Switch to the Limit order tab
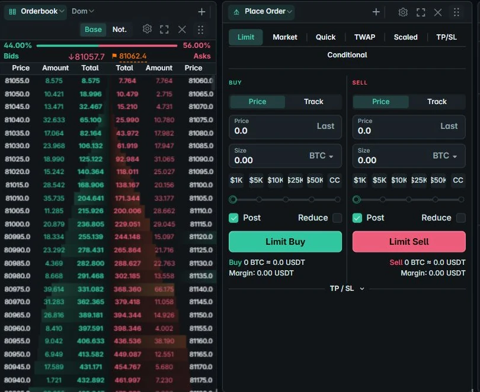Viewport: 480px width, 392px height. (x=246, y=37)
